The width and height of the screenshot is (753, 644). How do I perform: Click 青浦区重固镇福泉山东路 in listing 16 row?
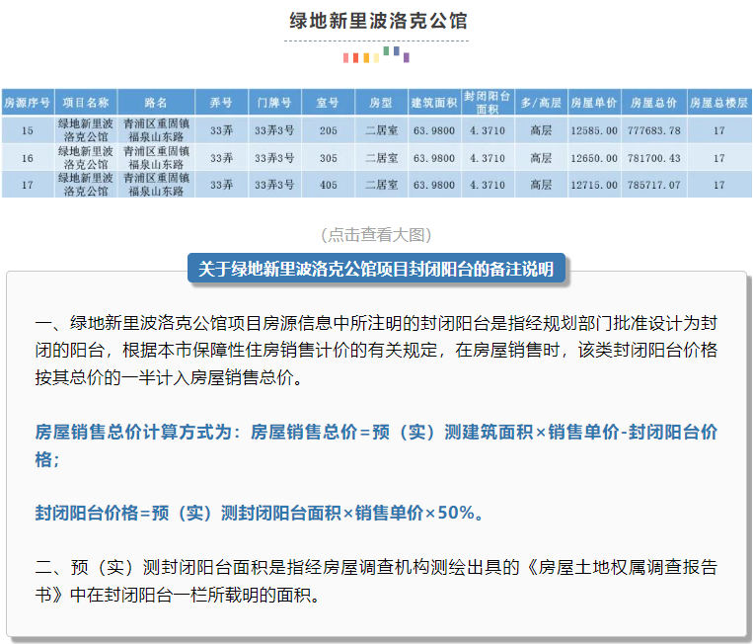(x=156, y=158)
